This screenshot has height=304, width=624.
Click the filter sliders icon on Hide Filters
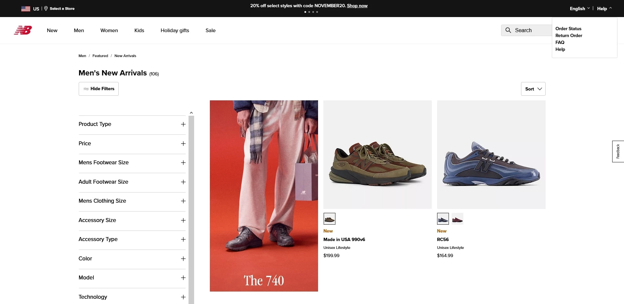coord(86,89)
